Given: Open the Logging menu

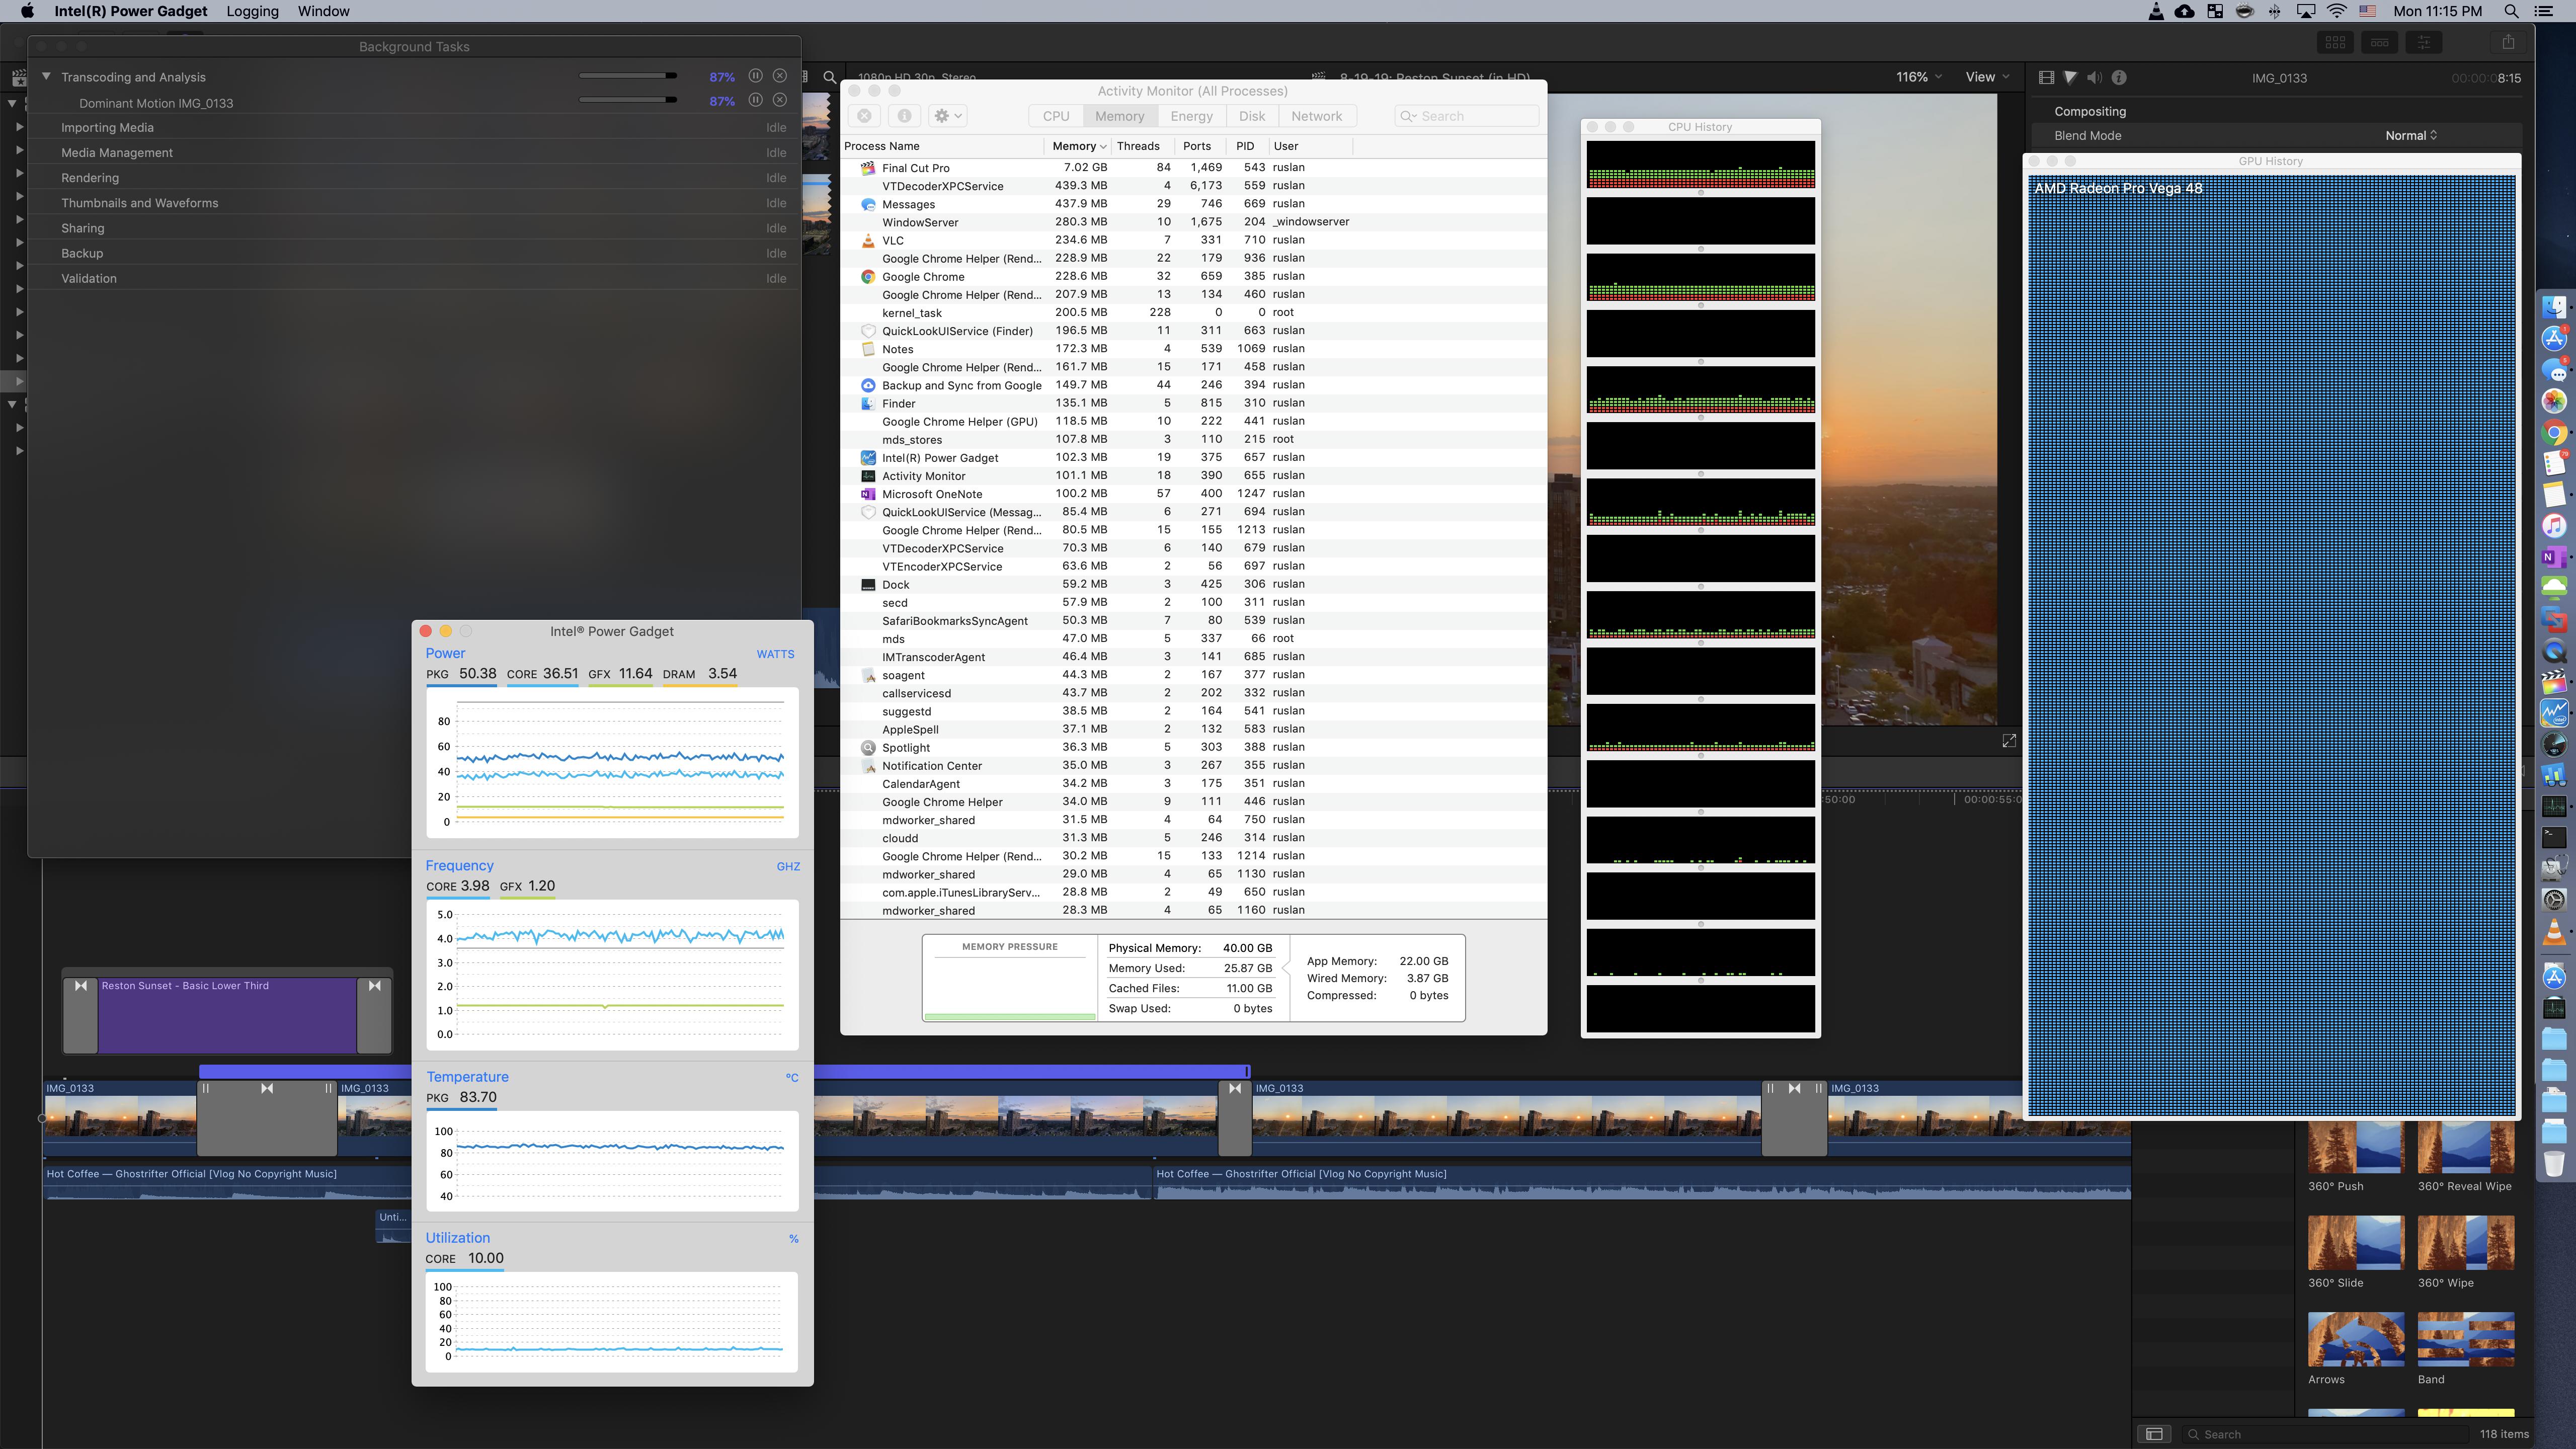Looking at the screenshot, I should point(252,11).
